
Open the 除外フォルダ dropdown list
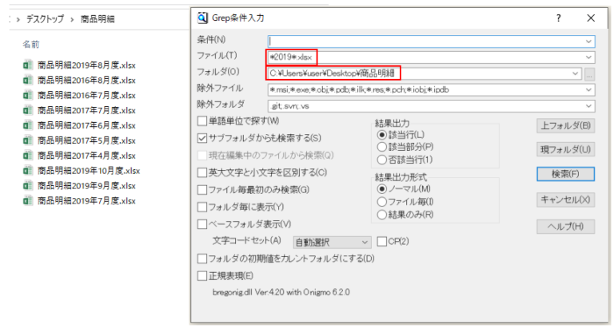589,105
